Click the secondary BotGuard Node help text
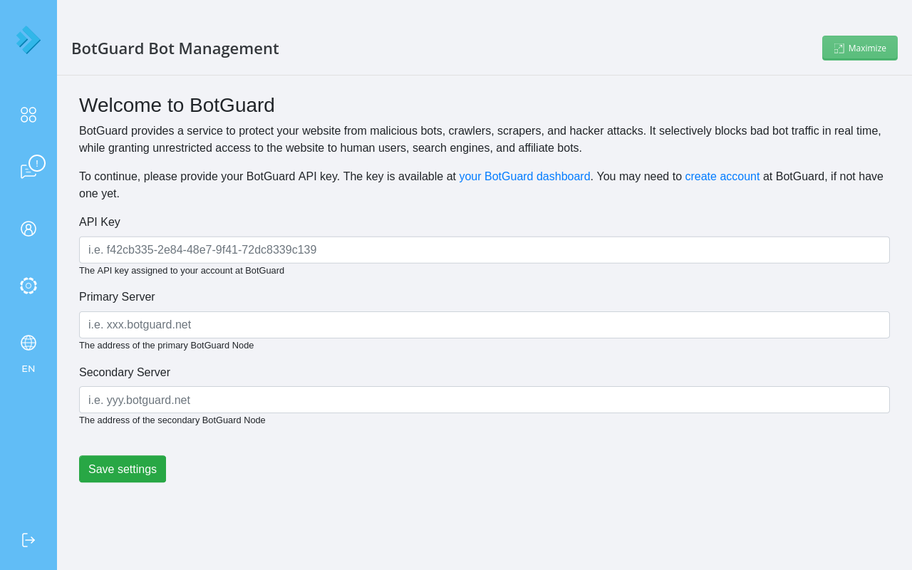The width and height of the screenshot is (912, 570). pyautogui.click(x=172, y=420)
